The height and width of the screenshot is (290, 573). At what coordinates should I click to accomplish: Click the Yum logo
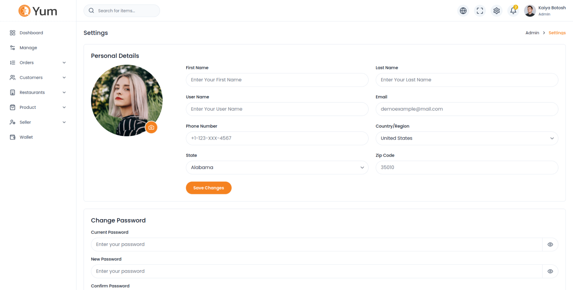click(38, 11)
